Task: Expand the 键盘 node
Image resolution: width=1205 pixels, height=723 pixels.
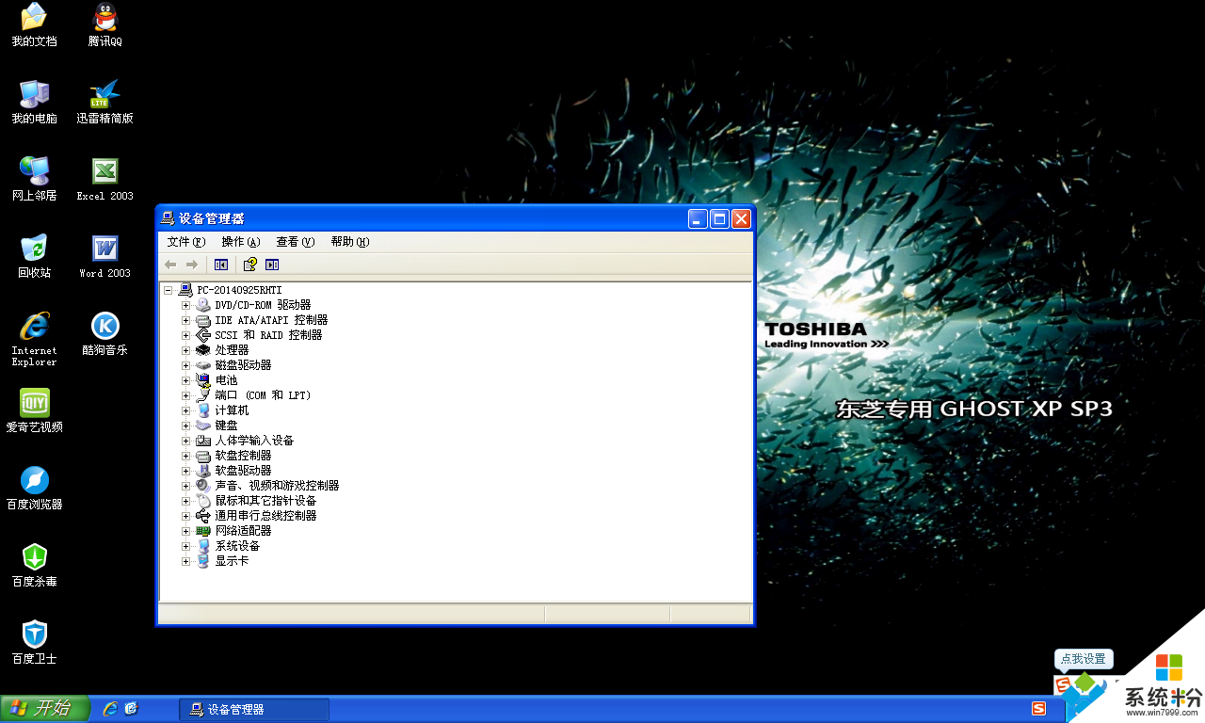Action: tap(186, 426)
